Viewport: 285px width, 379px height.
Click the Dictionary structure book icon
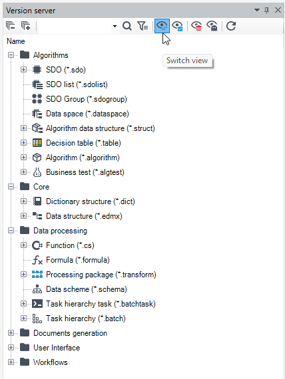click(x=37, y=201)
